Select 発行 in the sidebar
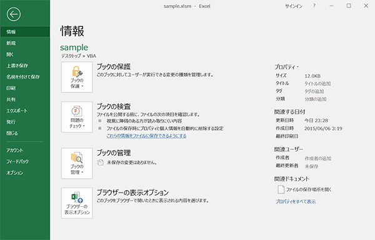Screen dimensions: 375x240 pos(25,122)
